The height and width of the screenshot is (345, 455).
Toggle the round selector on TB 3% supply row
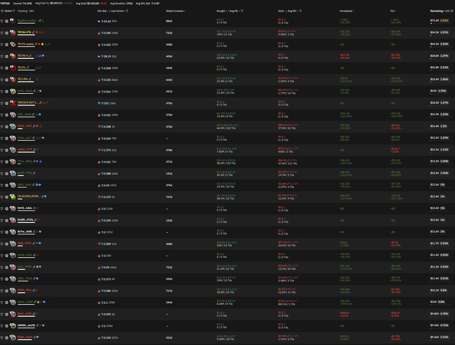6,45
